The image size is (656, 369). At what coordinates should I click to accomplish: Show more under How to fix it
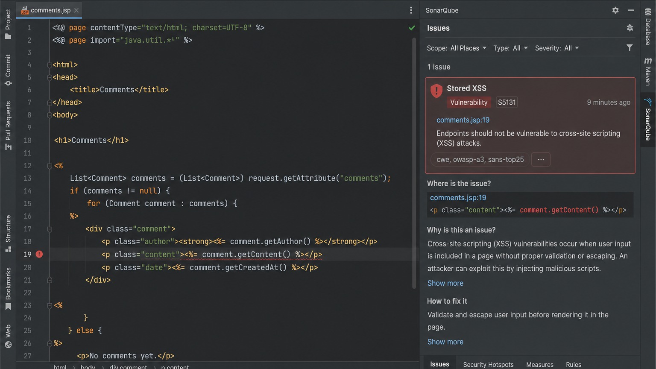[445, 342]
